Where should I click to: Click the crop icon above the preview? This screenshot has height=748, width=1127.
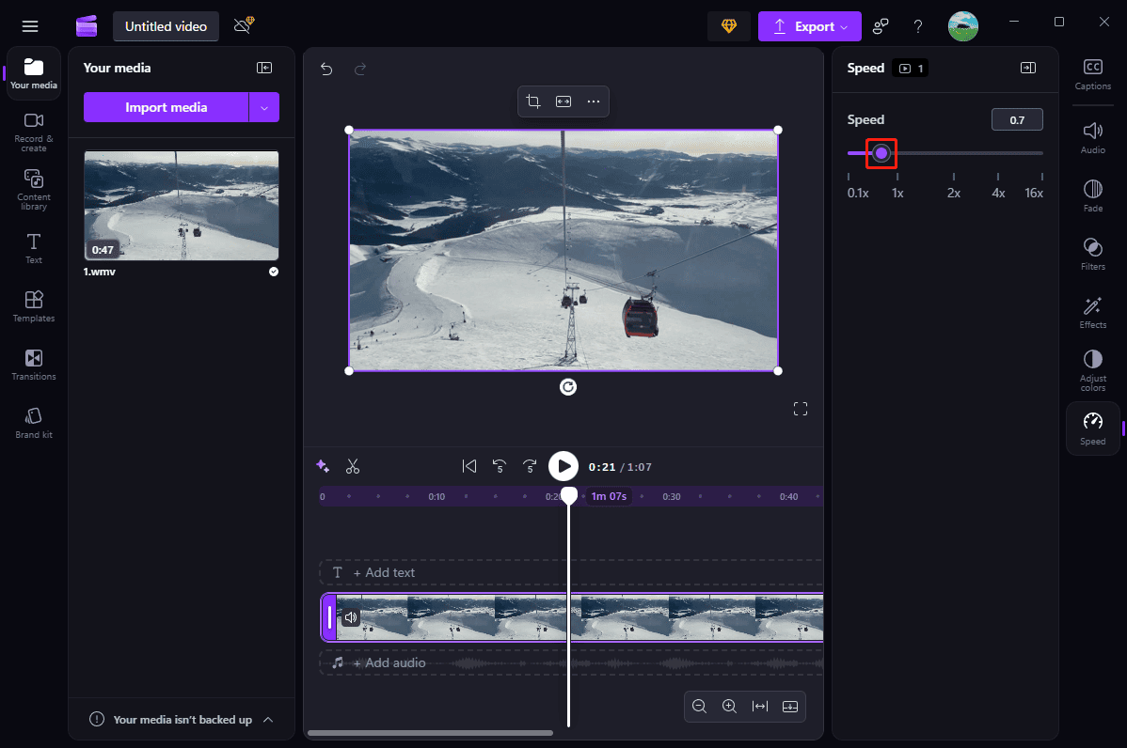(533, 101)
